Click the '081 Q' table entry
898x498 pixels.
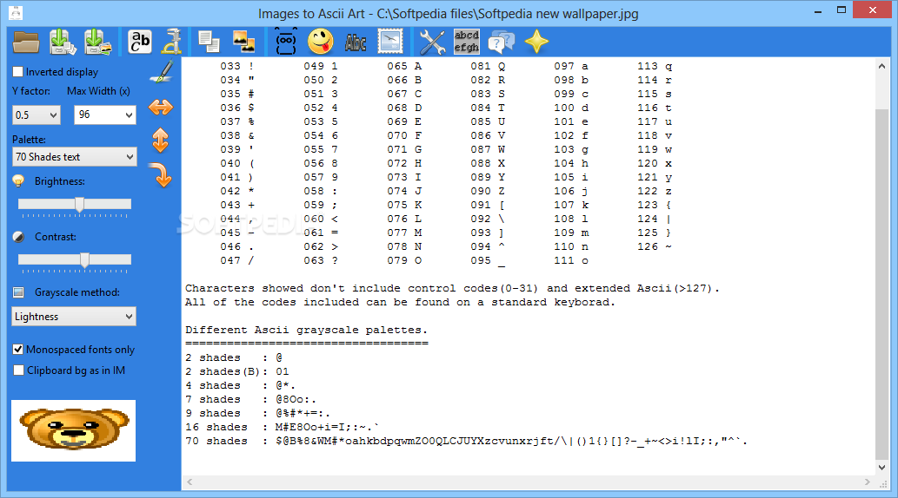488,66
